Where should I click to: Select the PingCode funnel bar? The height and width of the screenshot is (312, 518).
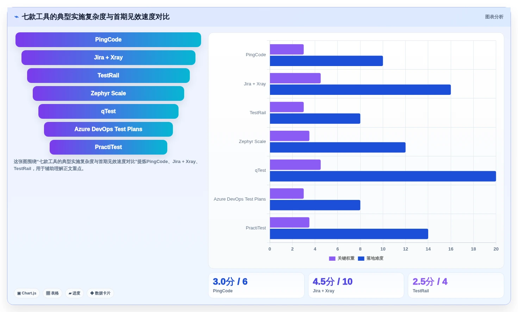click(108, 40)
